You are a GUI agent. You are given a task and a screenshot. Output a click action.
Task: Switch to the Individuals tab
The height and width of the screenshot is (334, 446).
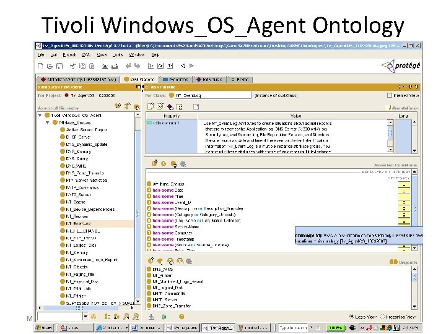(x=209, y=80)
